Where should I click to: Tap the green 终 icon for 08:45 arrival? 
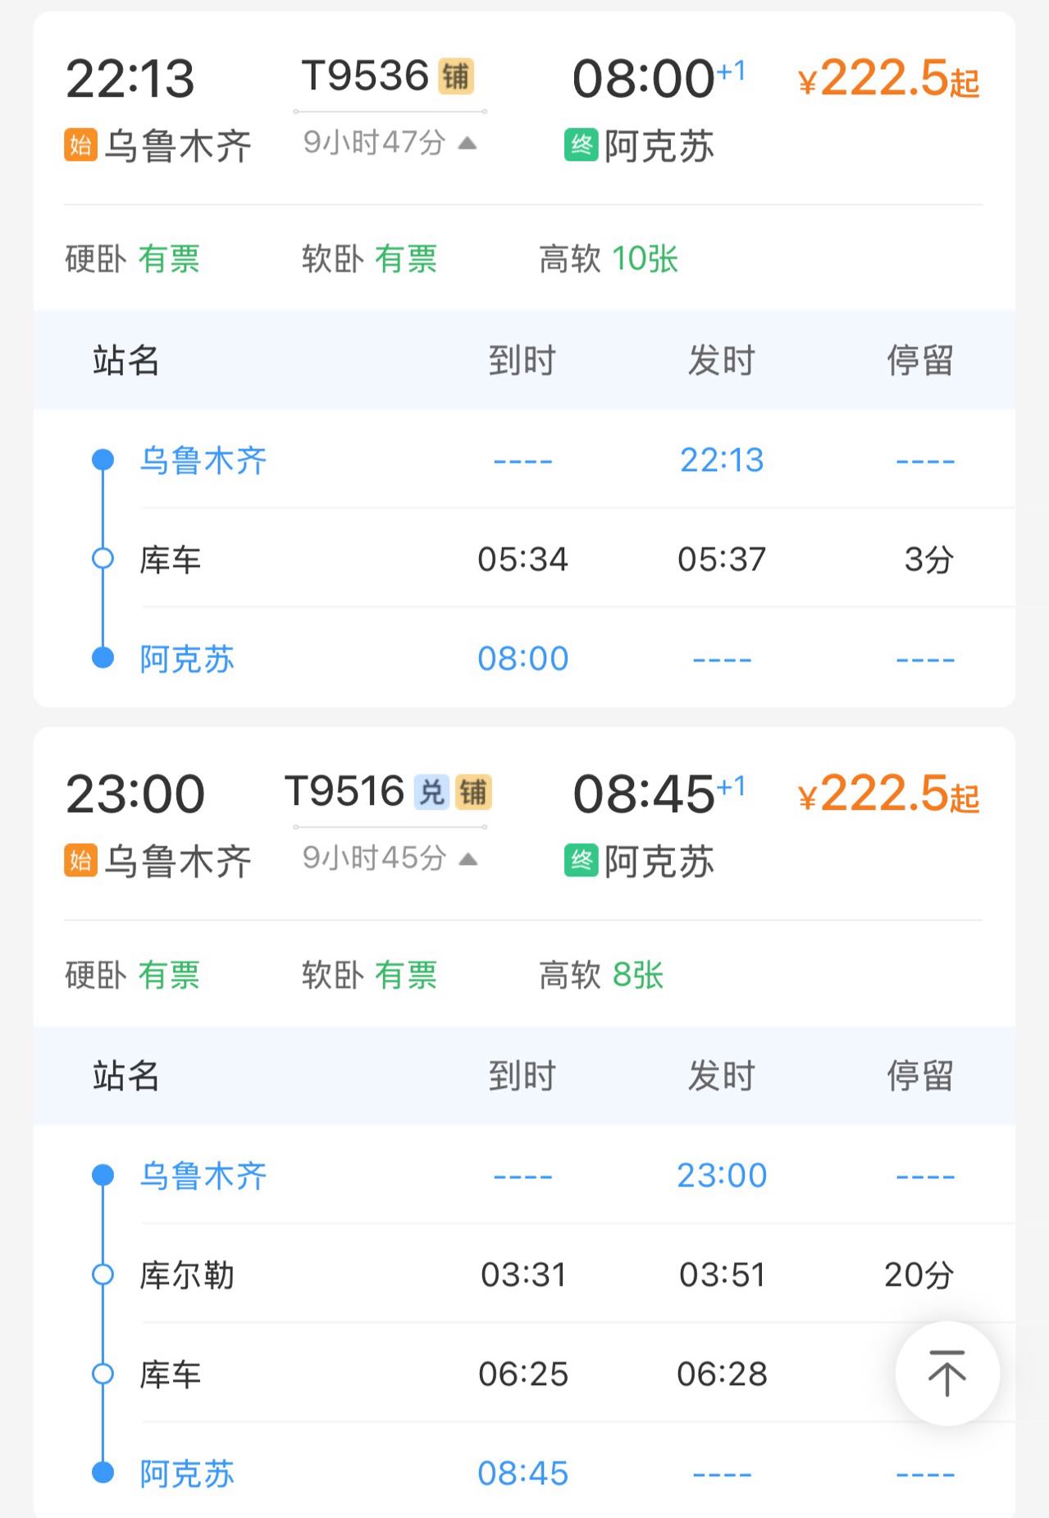(x=581, y=861)
